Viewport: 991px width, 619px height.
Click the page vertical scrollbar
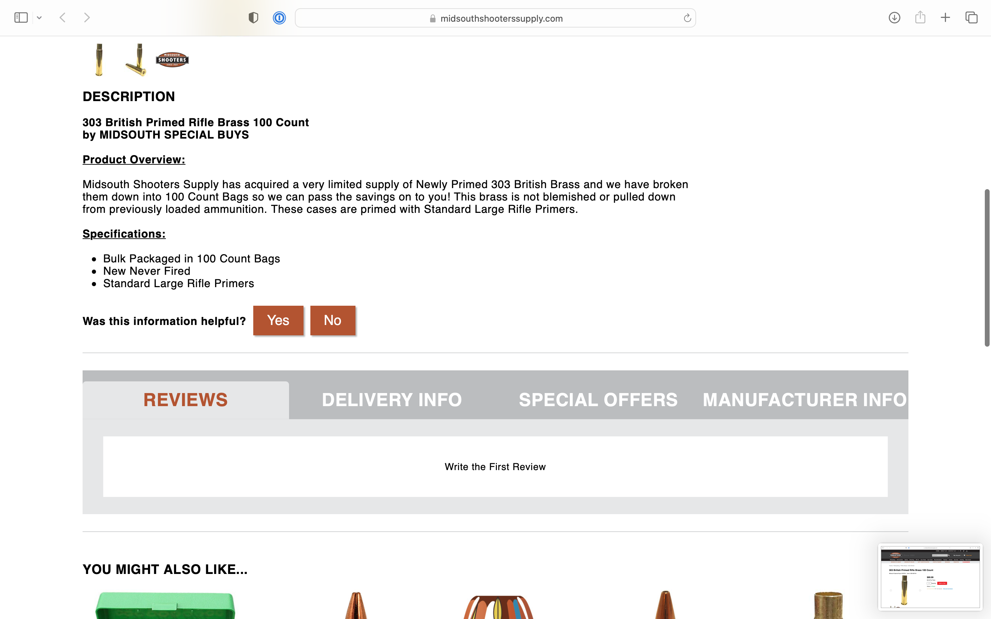pos(987,268)
